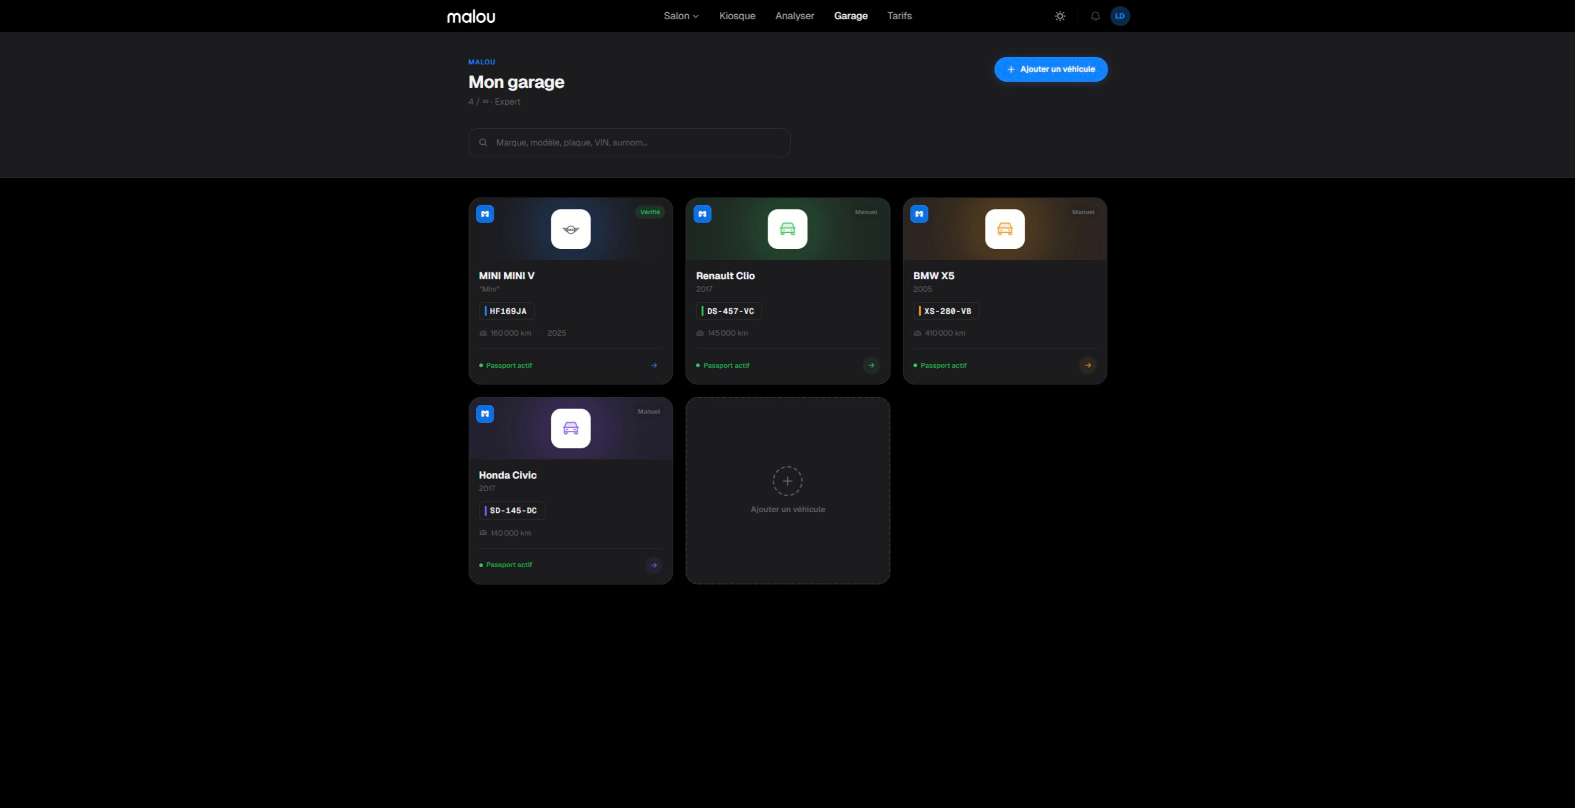
Task: Click the 2025 year on MINI card
Action: tap(557, 333)
